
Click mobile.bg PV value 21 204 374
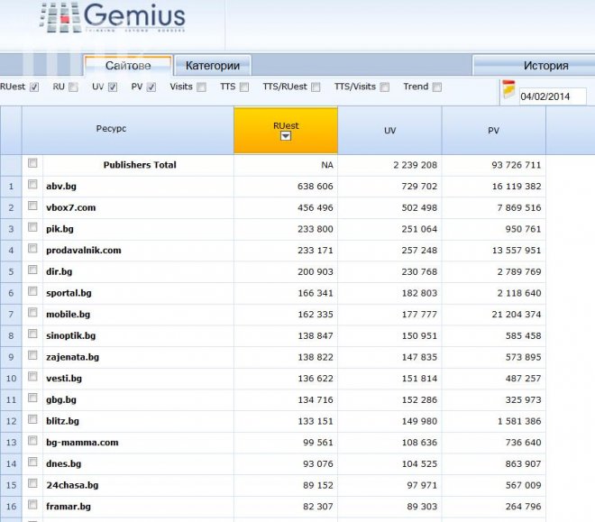(516, 315)
